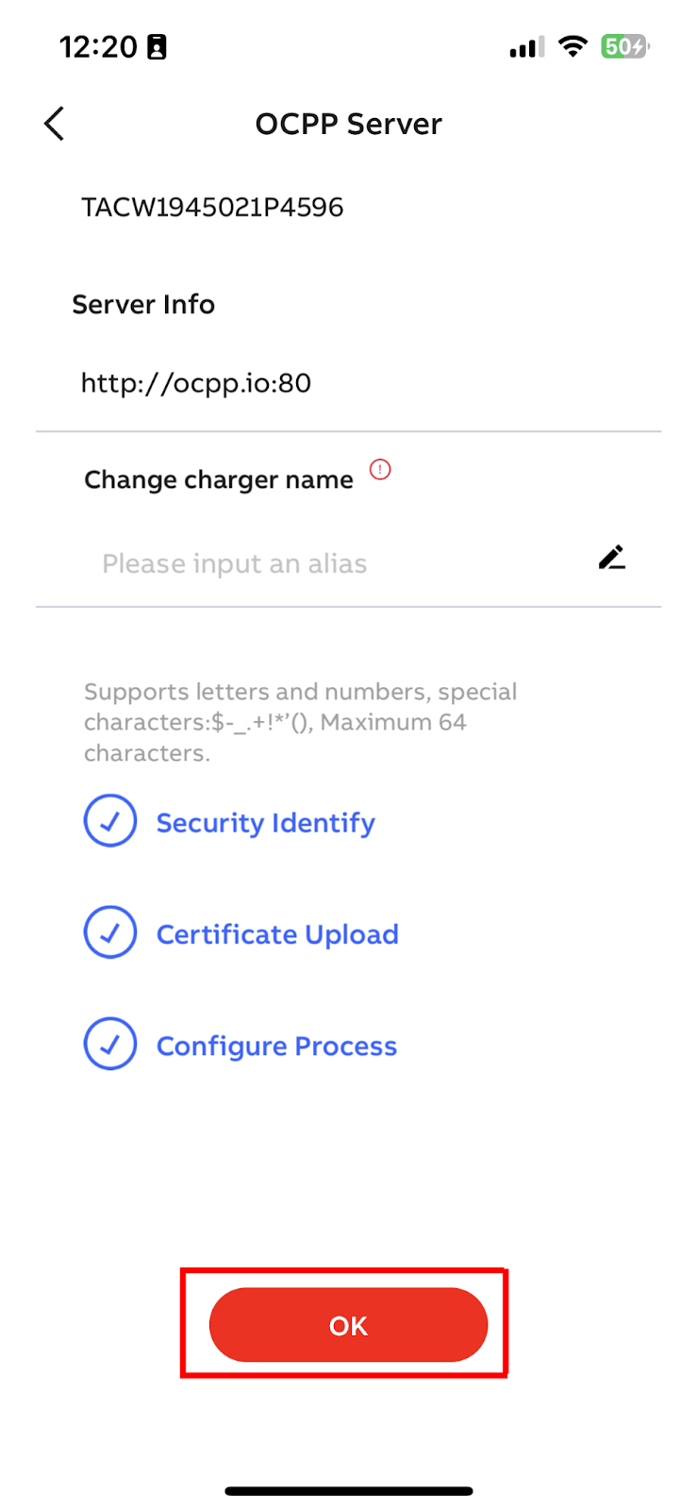Toggle the Certificate Upload checkmark circle
Viewport: 697px width, 1510px height.
(x=110, y=932)
